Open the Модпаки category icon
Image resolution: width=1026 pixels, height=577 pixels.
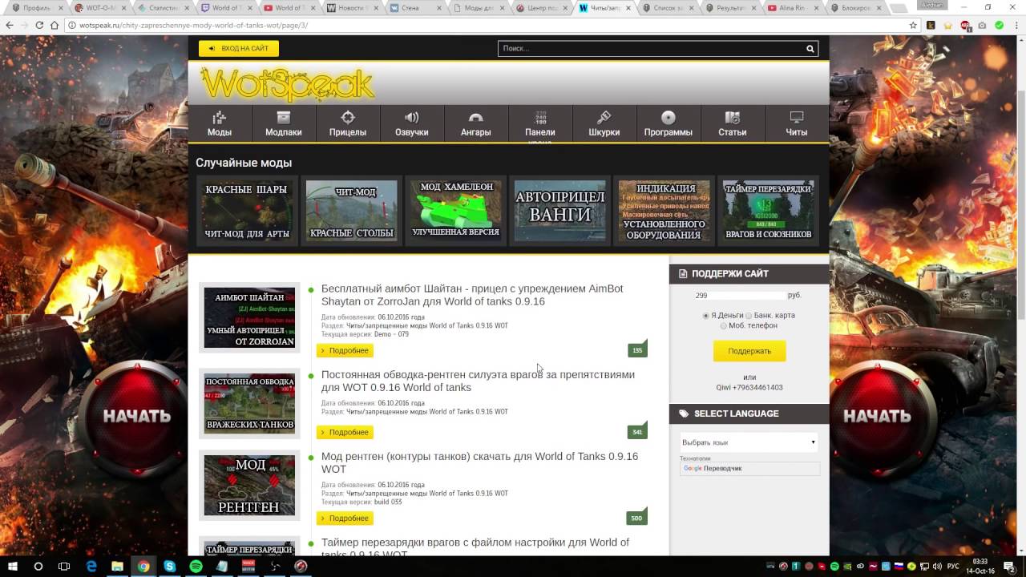point(284,123)
